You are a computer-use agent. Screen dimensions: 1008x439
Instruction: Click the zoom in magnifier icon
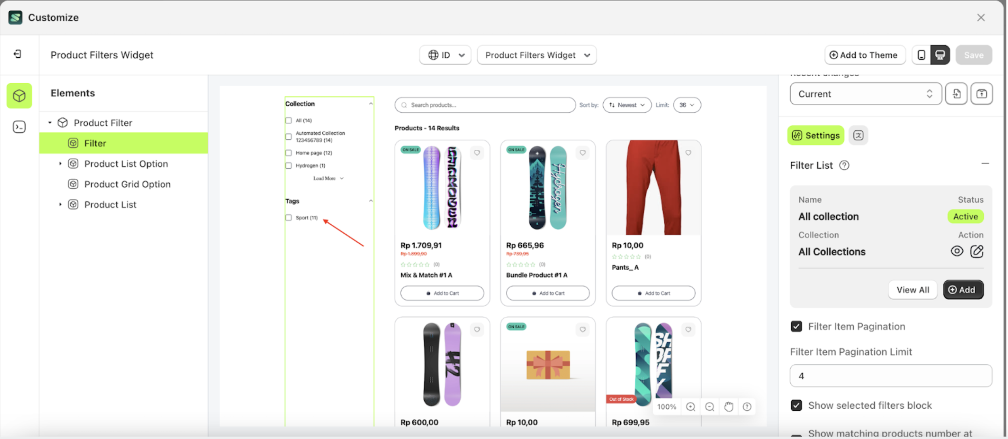[691, 407]
